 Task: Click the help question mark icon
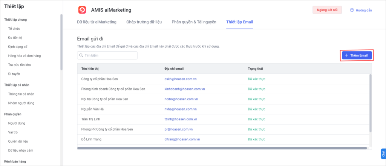352,10
